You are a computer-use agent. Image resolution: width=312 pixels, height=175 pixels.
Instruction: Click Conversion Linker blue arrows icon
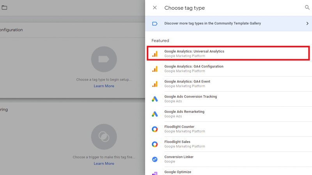pyautogui.click(x=155, y=159)
